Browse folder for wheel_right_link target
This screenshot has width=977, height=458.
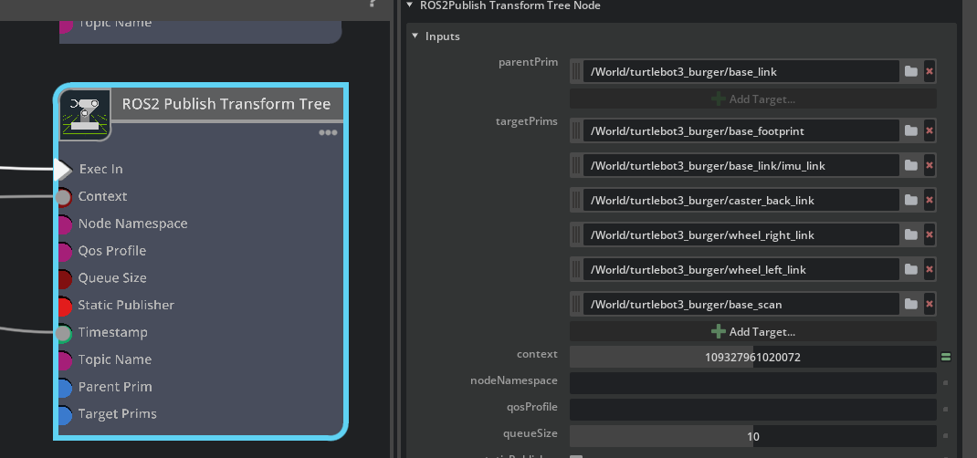tap(911, 234)
